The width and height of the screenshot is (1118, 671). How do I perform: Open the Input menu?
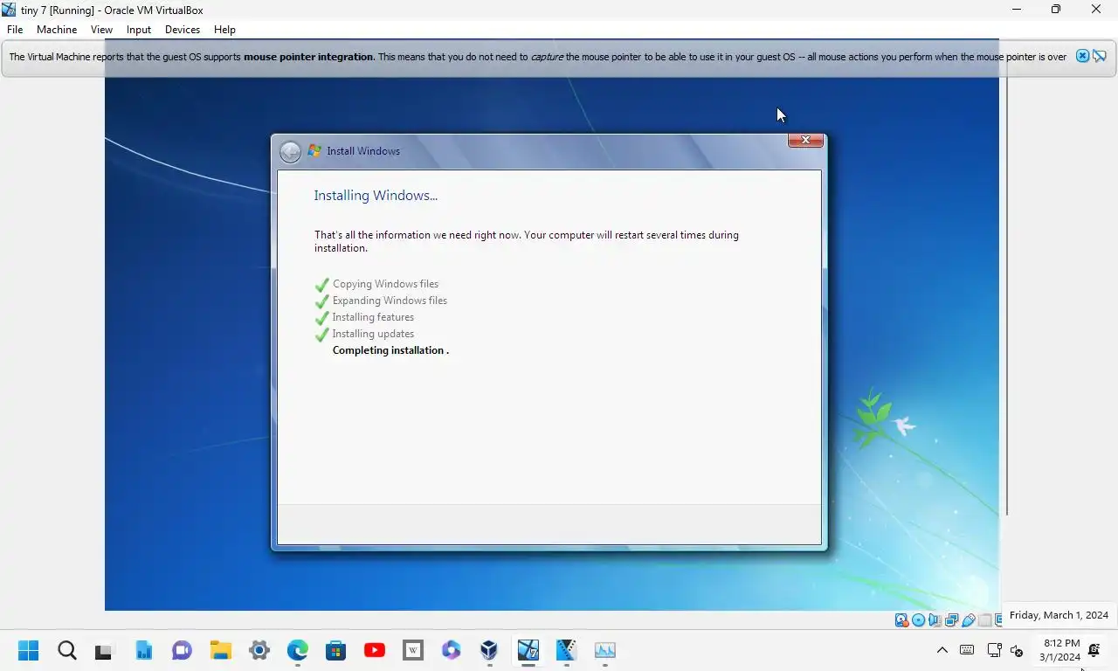(139, 30)
